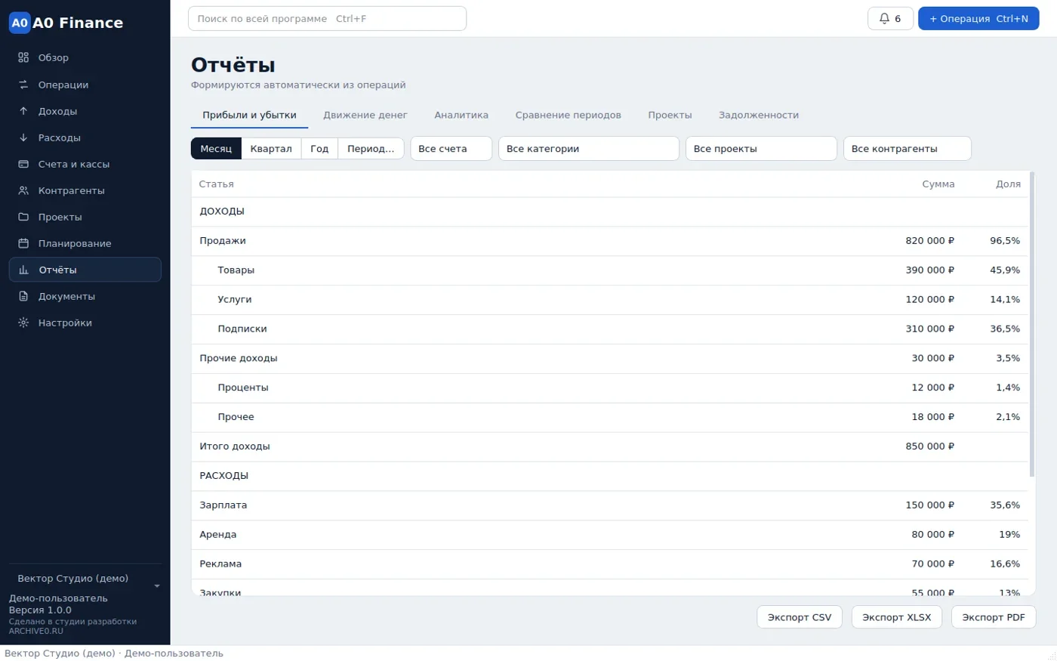Click the + Операция button
Image resolution: width=1057 pixels, height=661 pixels.
pyautogui.click(x=978, y=19)
